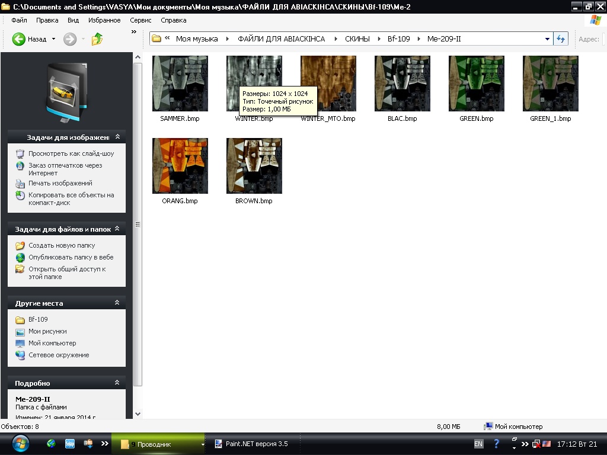607x455 pixels.
Task: Click the globe quick launch icon in taskbar
Action: coord(51,443)
